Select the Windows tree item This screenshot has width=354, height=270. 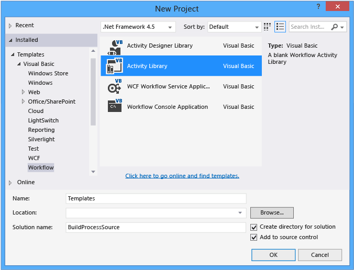click(40, 83)
